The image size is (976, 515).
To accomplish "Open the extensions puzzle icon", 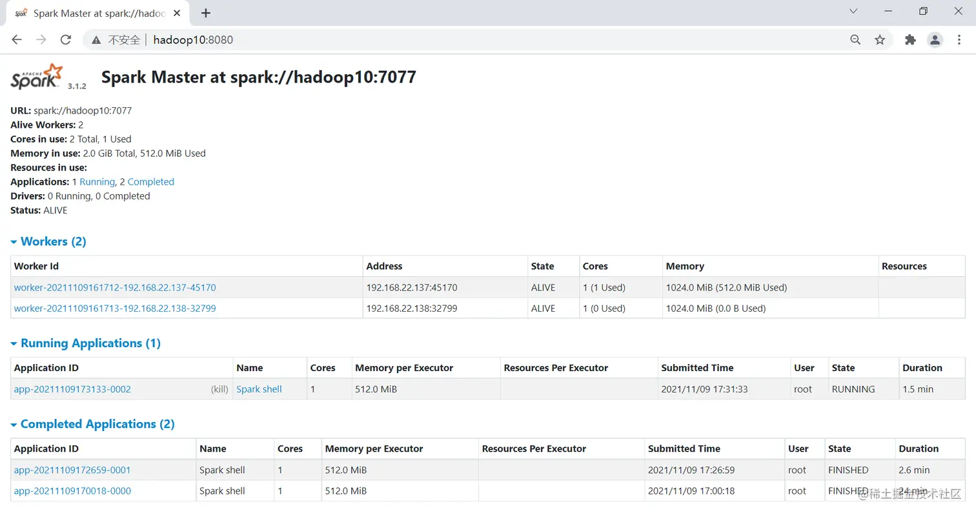I will coord(910,40).
